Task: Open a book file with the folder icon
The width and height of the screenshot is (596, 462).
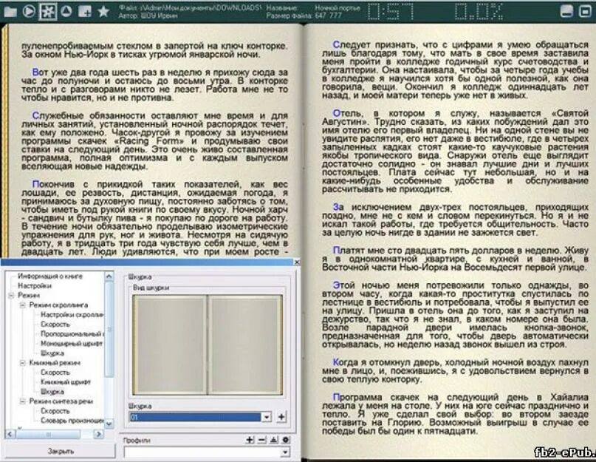Action: point(10,12)
